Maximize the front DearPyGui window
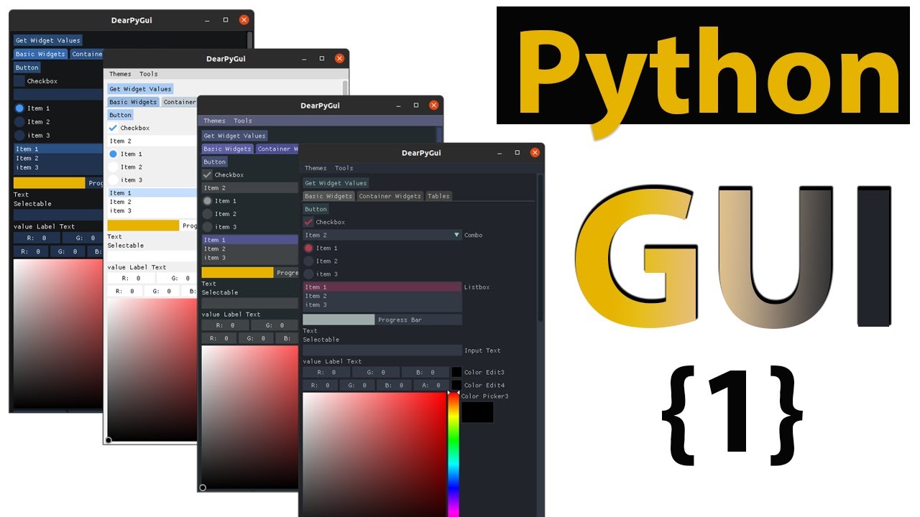Viewport: 920px width, 517px height. [x=517, y=153]
